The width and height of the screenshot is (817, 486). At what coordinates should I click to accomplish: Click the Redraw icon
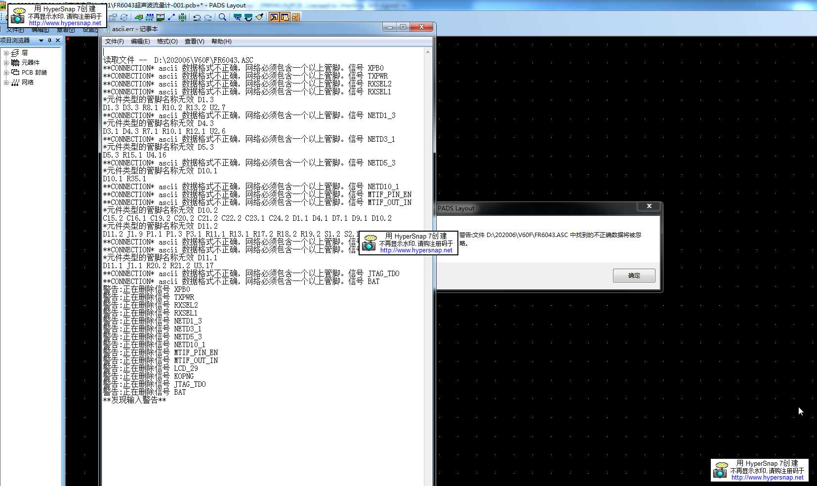248,17
